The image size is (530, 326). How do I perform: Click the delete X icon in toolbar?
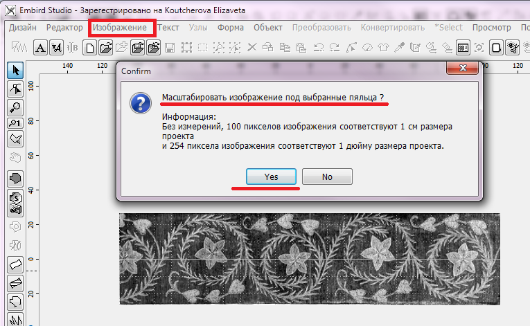tap(251, 47)
